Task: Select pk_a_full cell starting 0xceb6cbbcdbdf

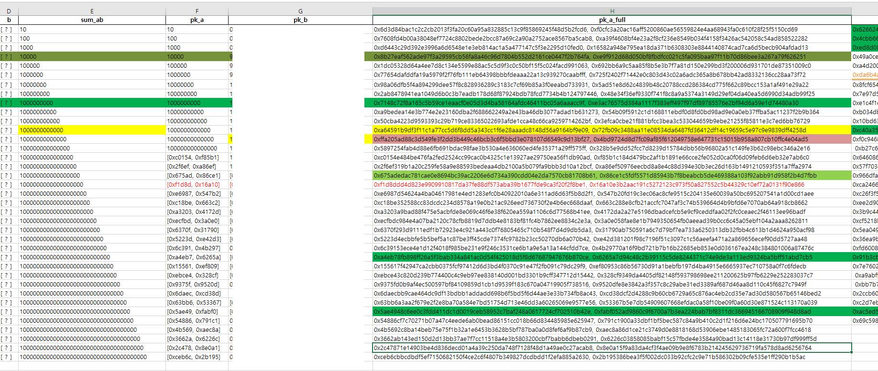Action: tap(612, 357)
